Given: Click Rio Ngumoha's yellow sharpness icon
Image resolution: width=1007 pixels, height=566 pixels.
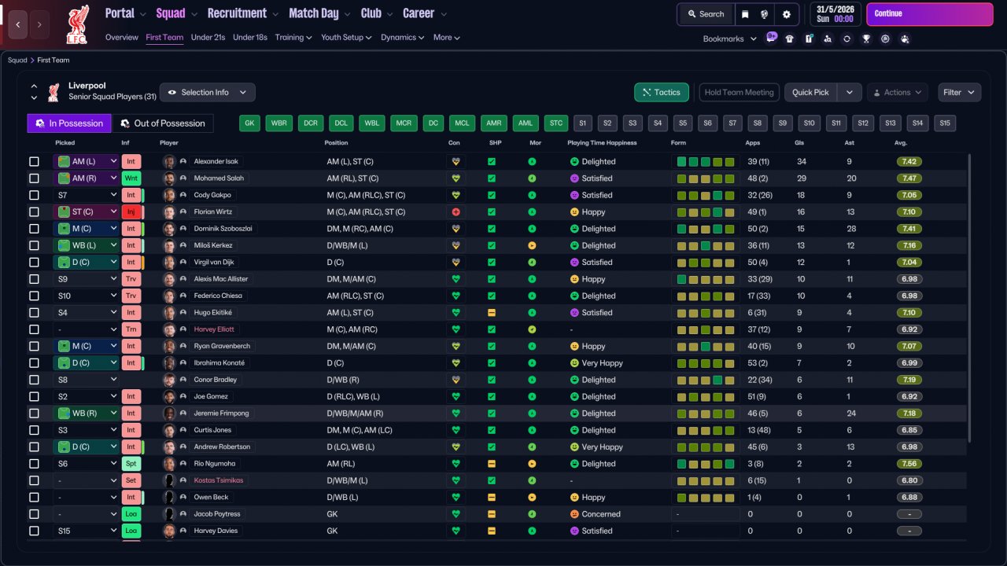Looking at the screenshot, I should tap(492, 464).
